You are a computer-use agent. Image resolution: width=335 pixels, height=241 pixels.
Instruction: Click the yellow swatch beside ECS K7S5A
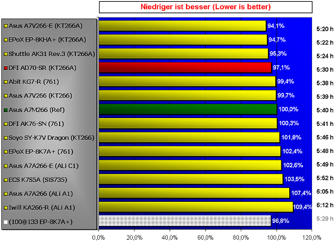pyautogui.click(x=6, y=180)
